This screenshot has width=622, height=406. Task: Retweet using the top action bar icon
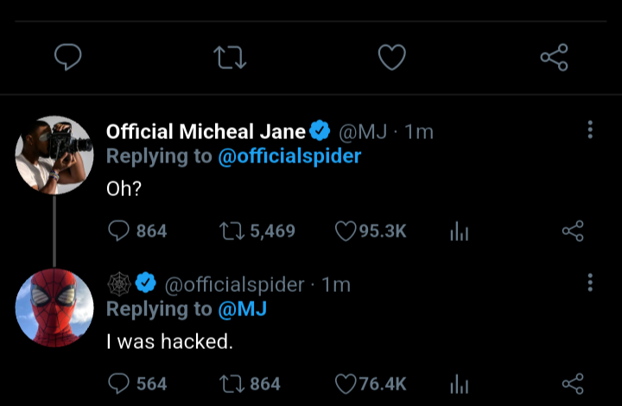(x=230, y=58)
